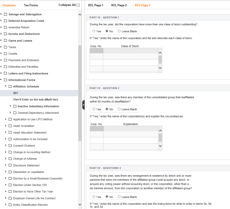
Task: Open Part II Enter on the sub (Multi-tier)
Action: [x=35, y=100]
